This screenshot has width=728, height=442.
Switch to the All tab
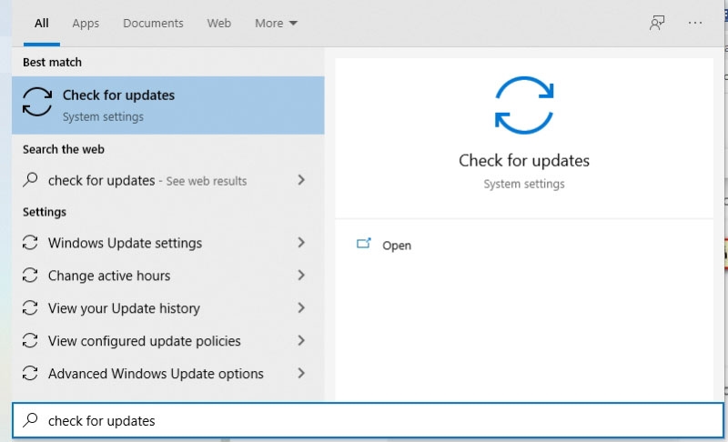(x=41, y=23)
